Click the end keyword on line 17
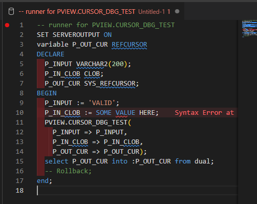 click(43, 181)
